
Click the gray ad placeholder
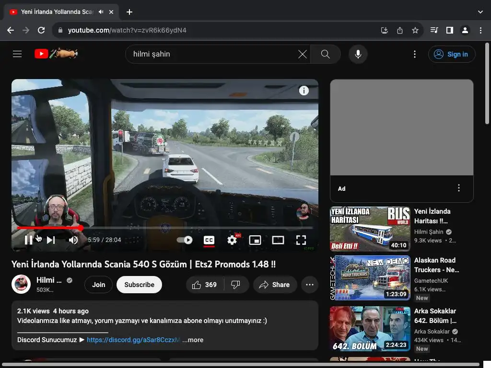click(402, 127)
